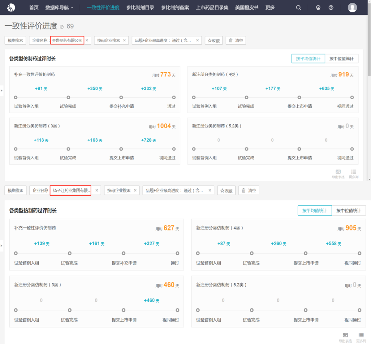371x344 pixels.
Task: Remove the upper 品规+企业最高进度 filter tag
Action: [197, 40]
